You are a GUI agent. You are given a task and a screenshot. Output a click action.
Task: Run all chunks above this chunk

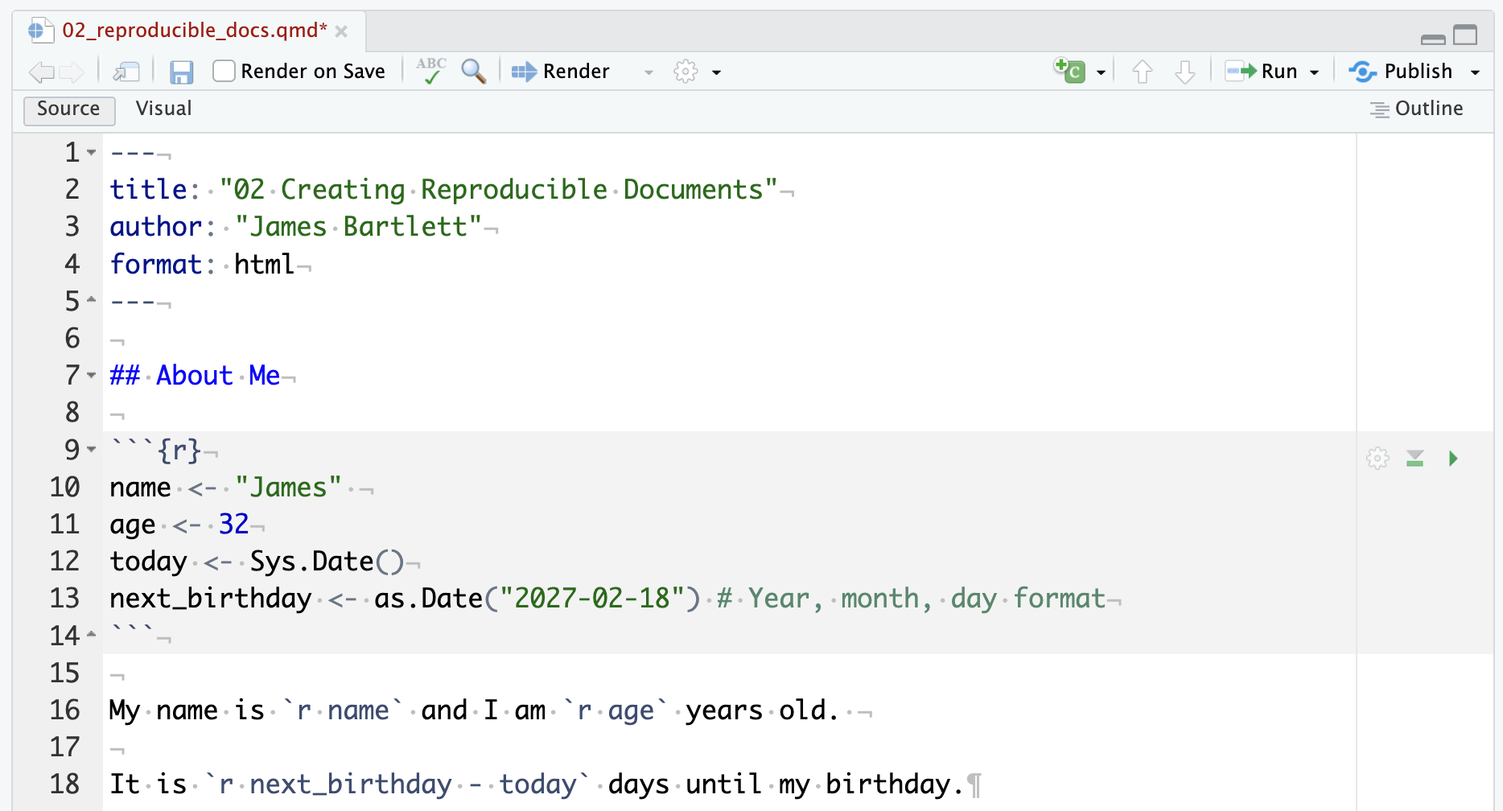1415,459
